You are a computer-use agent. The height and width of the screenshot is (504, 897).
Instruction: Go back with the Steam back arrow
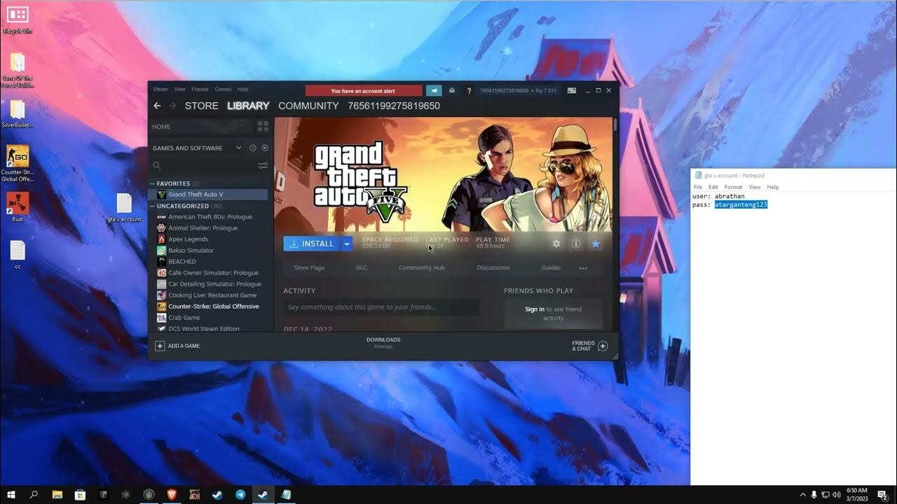[x=157, y=106]
